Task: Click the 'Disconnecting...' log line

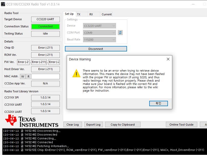Action: point(32,131)
